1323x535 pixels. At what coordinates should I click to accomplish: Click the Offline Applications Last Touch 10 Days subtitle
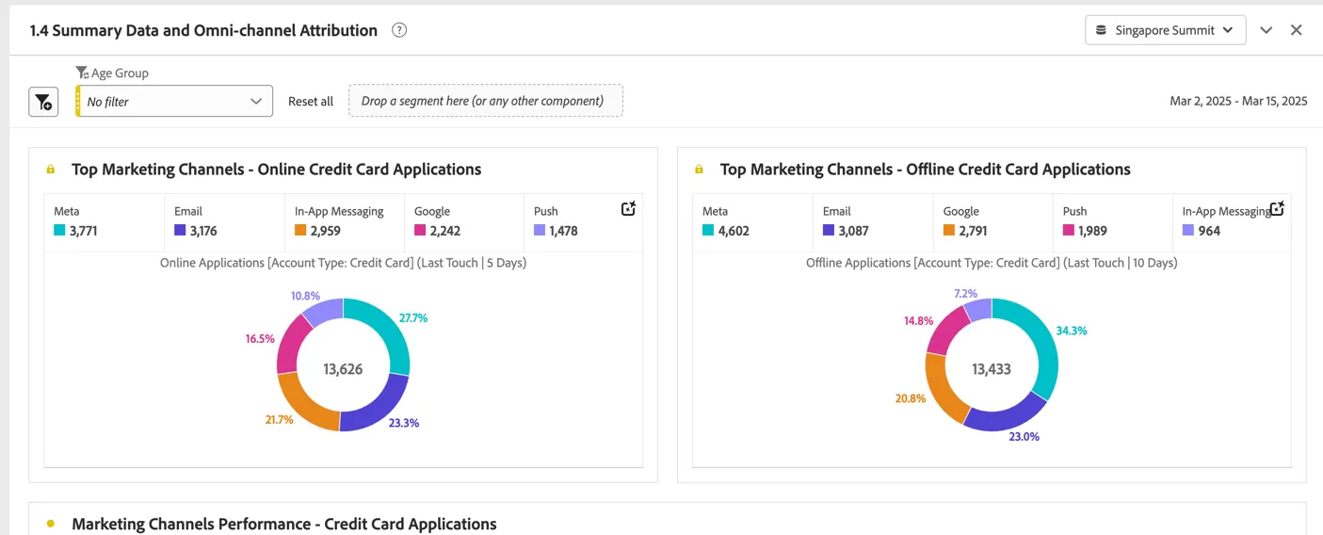tap(992, 263)
